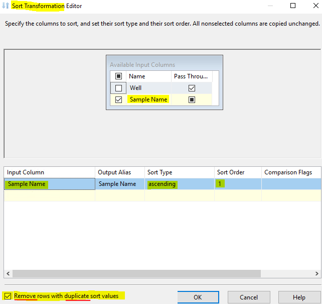Click the Input Column header

50,172
